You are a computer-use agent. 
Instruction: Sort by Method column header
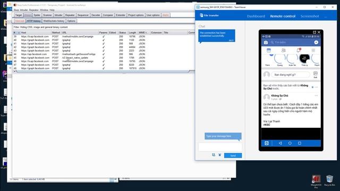pos(56,32)
